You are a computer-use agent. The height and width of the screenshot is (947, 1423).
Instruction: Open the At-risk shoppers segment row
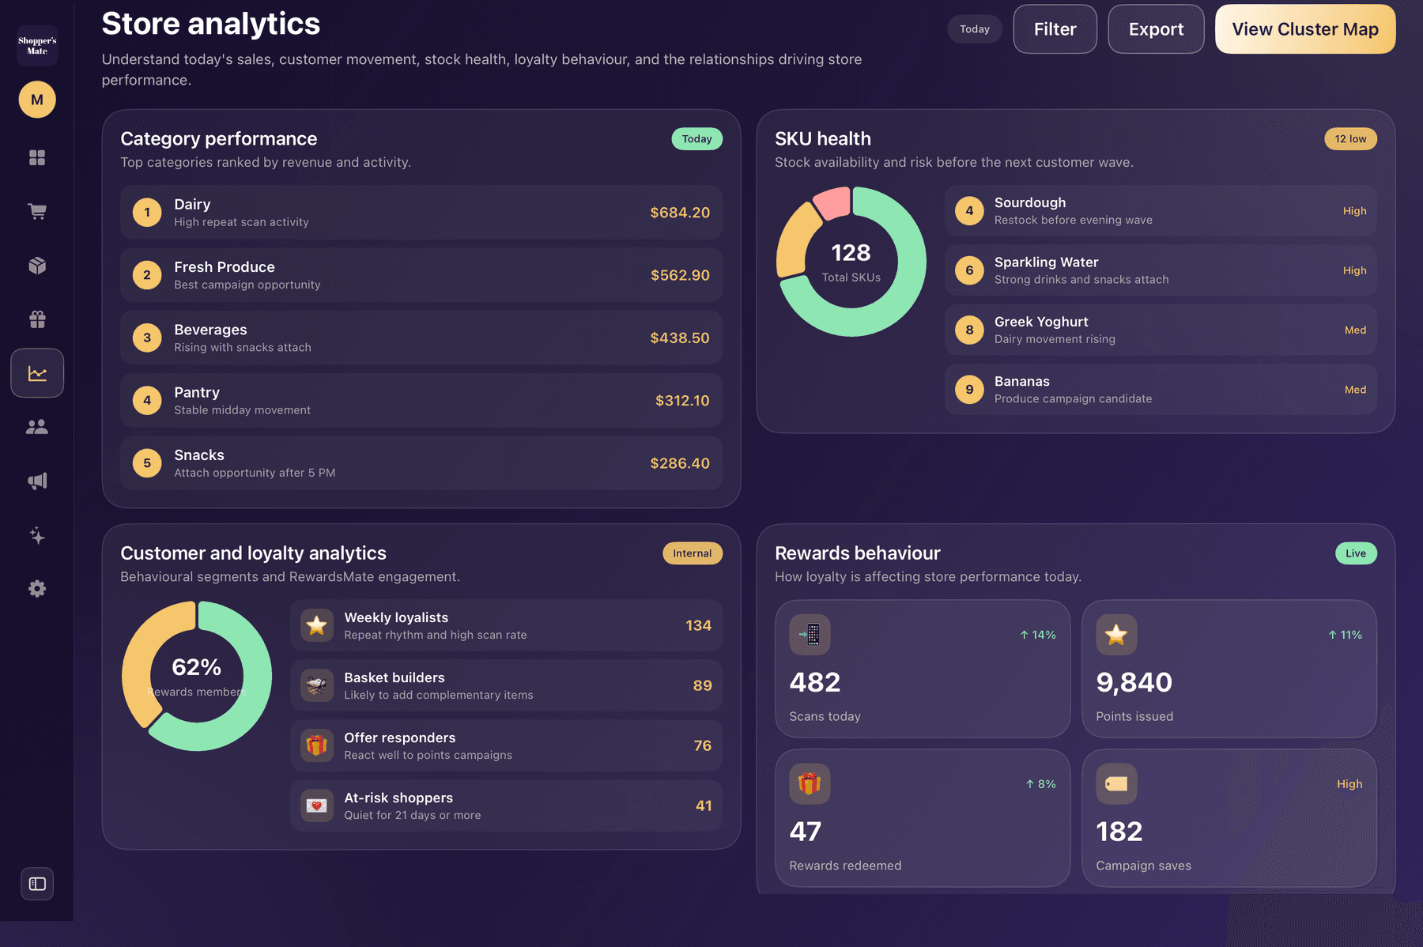(x=506, y=806)
